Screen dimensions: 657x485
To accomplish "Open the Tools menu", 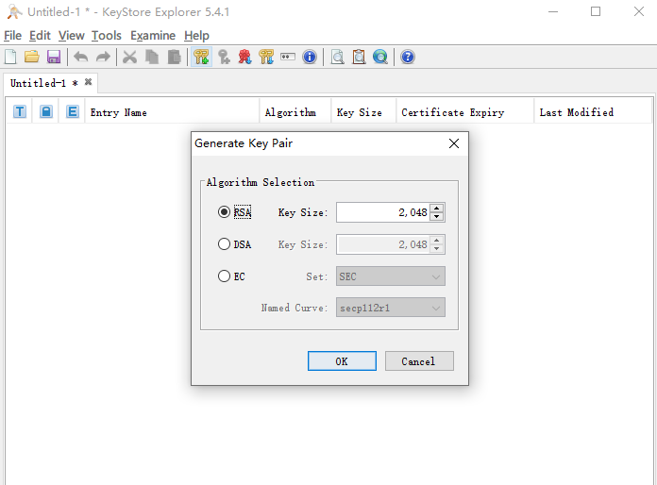I will (x=107, y=36).
